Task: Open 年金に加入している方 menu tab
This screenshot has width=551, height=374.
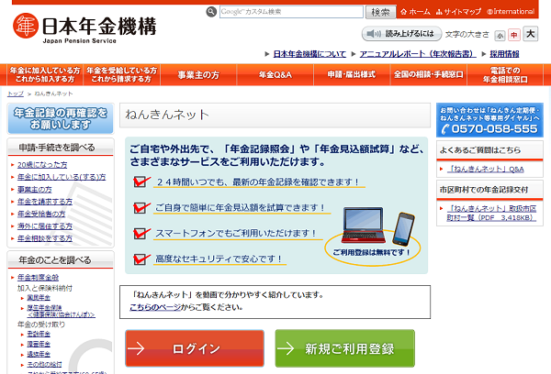Action: (45, 75)
